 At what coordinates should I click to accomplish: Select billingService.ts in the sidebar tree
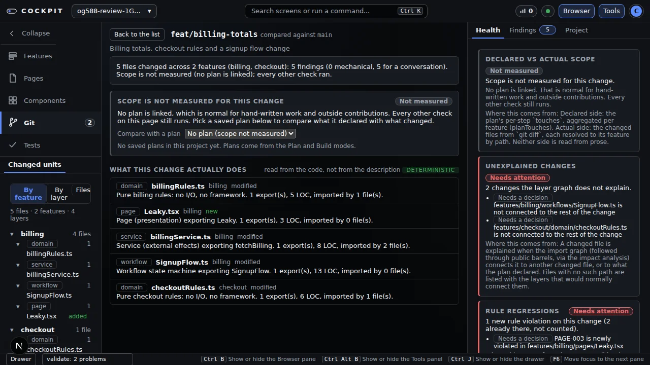pos(52,275)
